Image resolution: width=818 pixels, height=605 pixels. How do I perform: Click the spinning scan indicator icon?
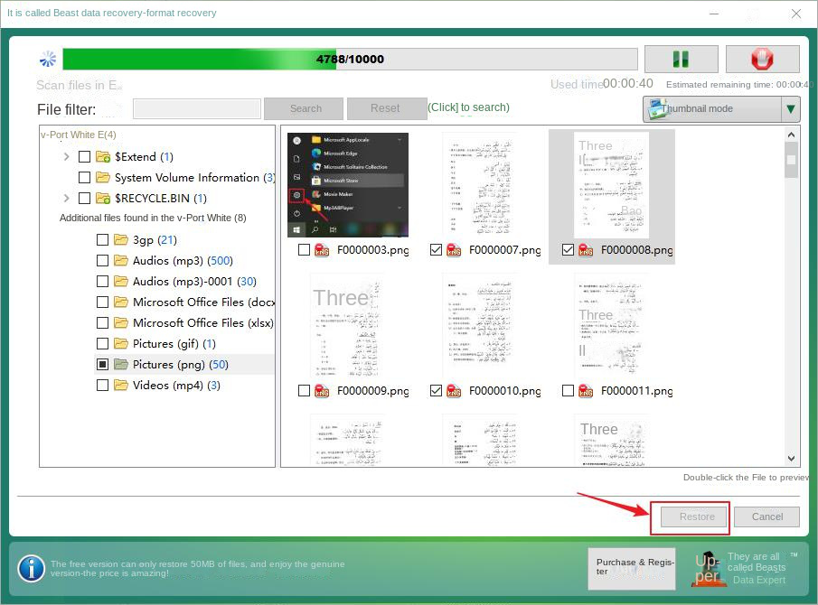pyautogui.click(x=47, y=58)
